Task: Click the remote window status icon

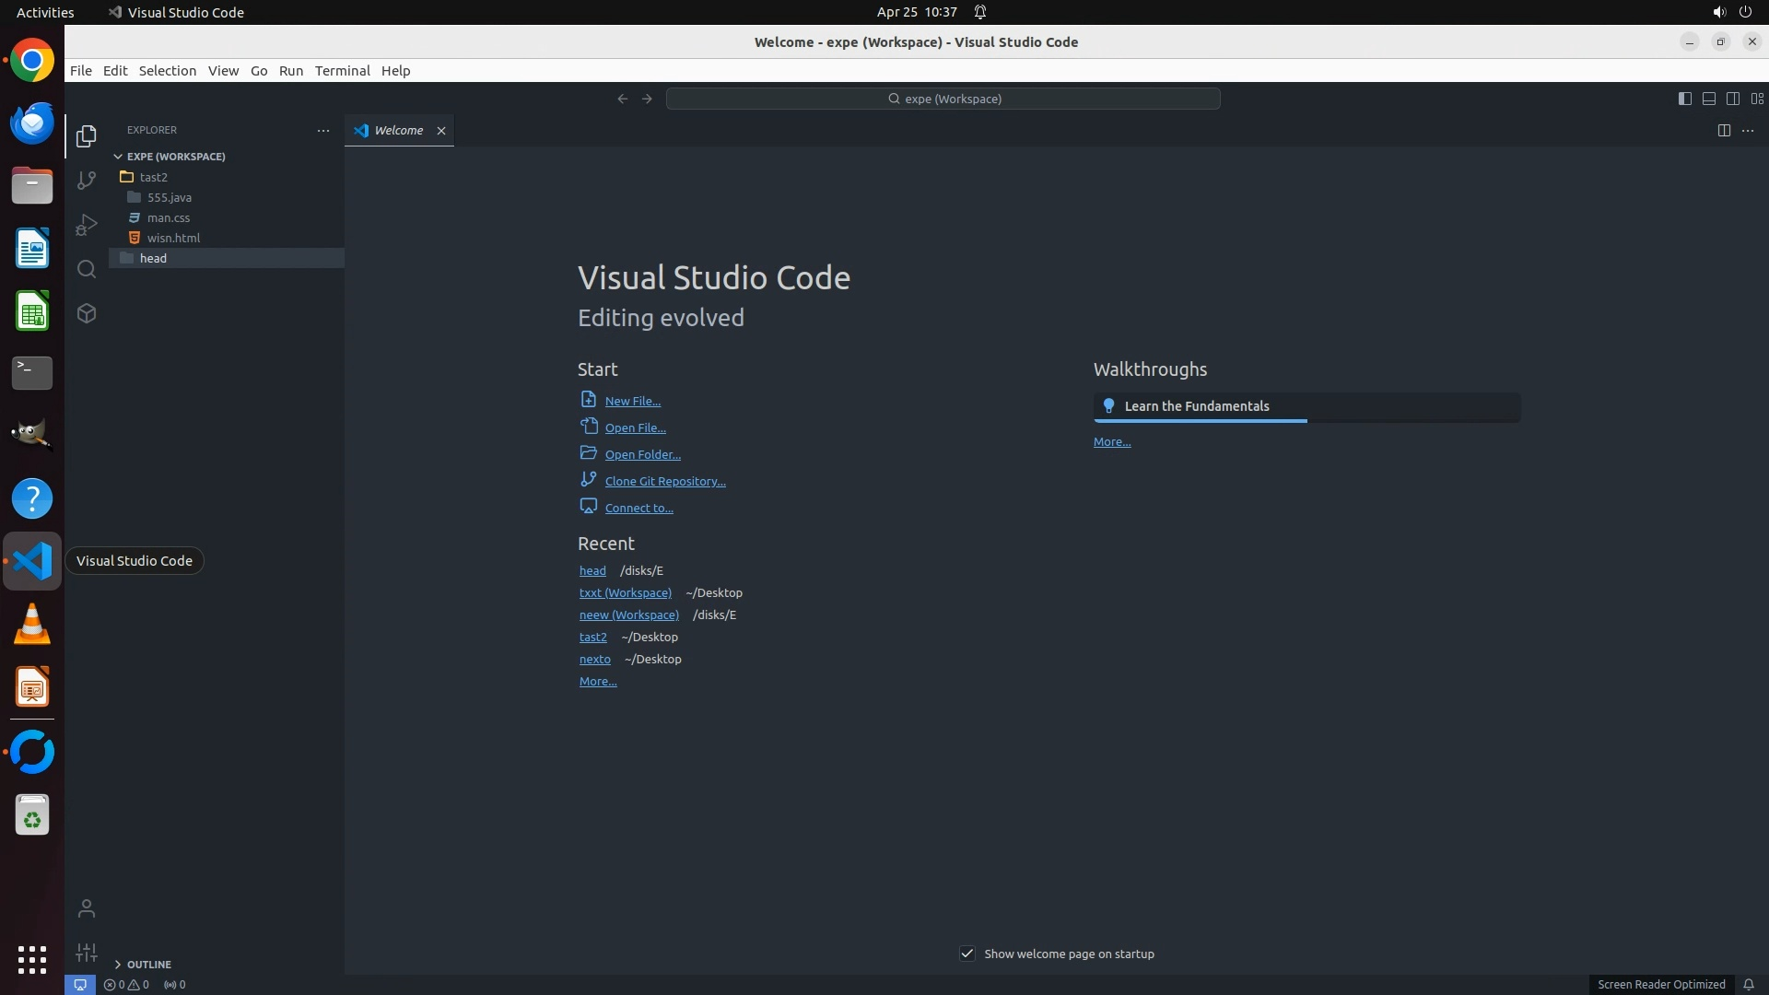Action: (80, 984)
